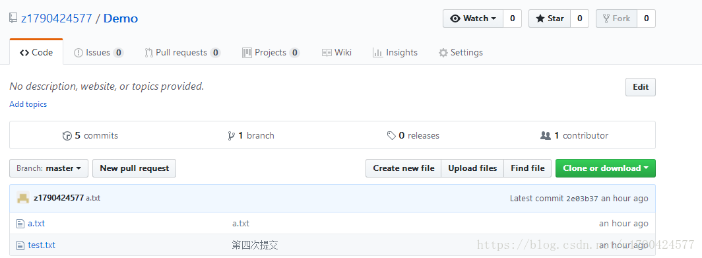The height and width of the screenshot is (258, 702).
Task: Click the Upload files button
Action: pyautogui.click(x=473, y=168)
